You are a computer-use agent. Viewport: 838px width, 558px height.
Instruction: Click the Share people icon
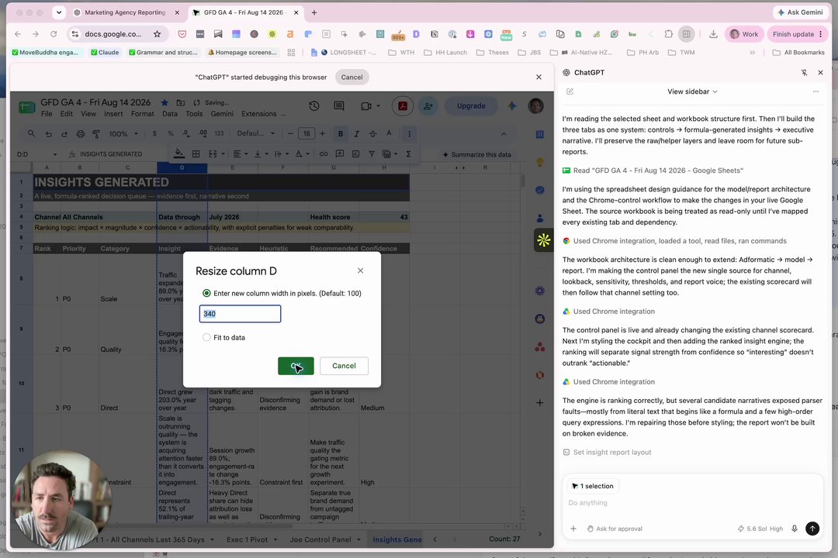click(x=428, y=105)
